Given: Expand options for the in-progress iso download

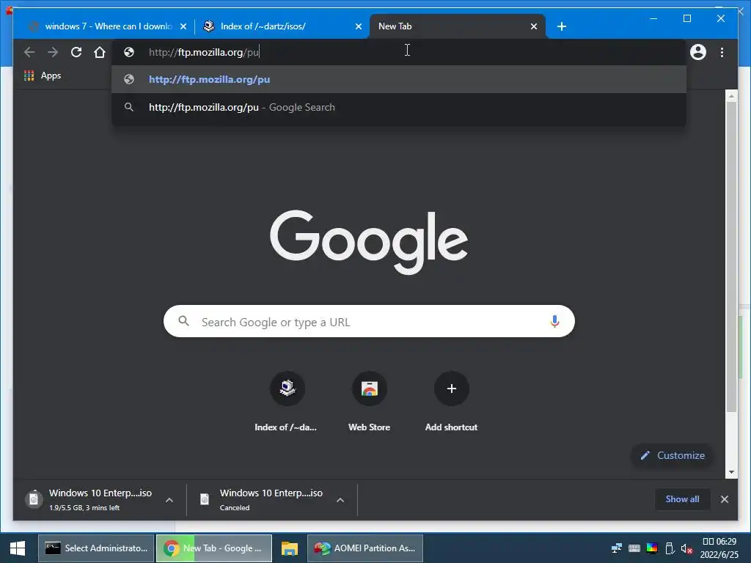Looking at the screenshot, I should (169, 500).
